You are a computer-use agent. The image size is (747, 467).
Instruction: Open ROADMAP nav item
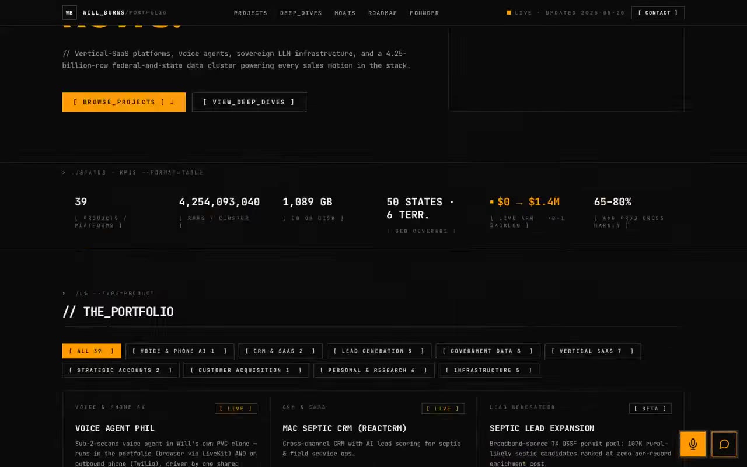(x=383, y=13)
